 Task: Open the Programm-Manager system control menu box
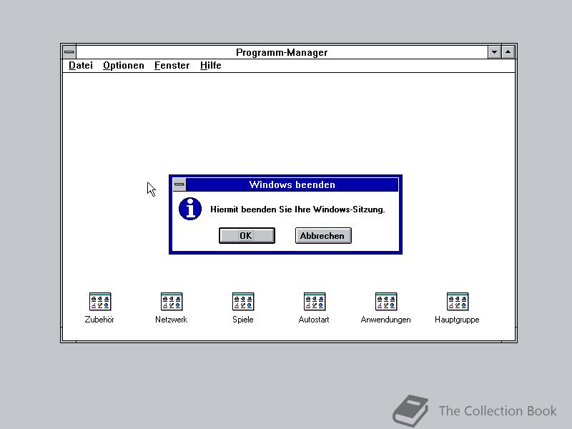click(x=69, y=52)
